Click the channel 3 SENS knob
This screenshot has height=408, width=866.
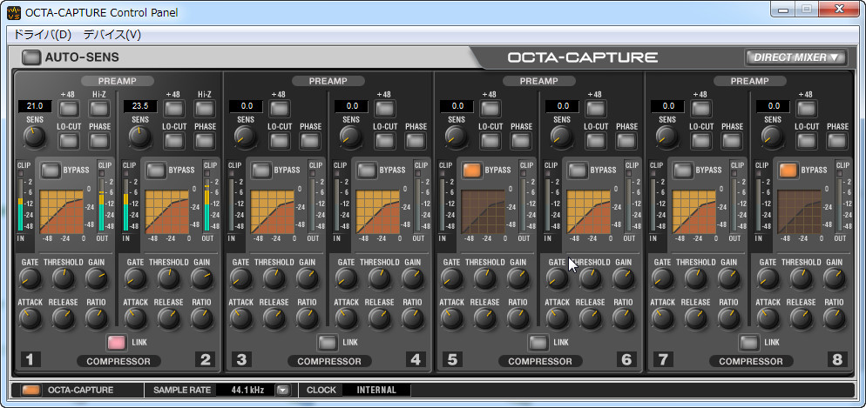click(x=245, y=137)
